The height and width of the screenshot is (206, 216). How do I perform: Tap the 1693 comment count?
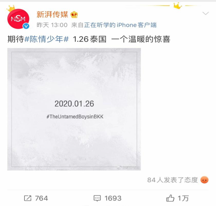tap(113, 198)
